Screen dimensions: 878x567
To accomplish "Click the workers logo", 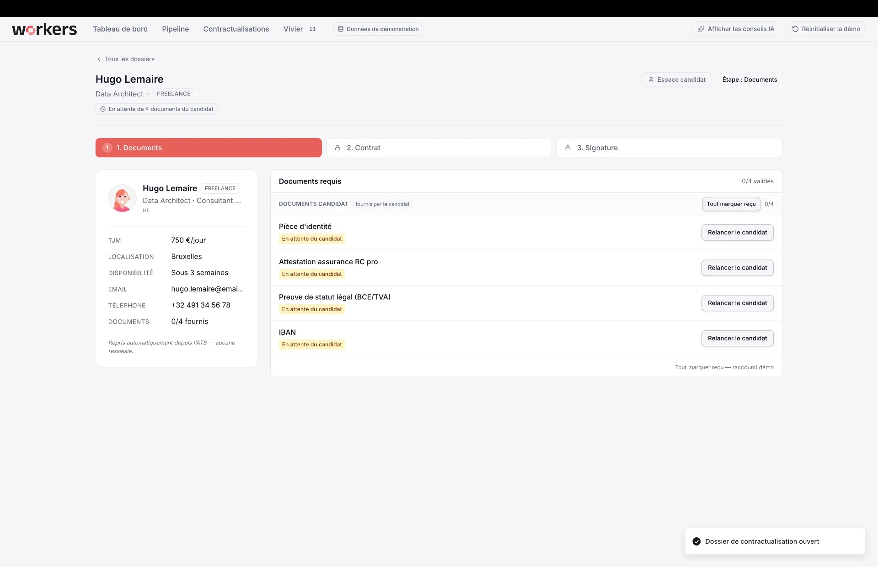I will coord(44,29).
